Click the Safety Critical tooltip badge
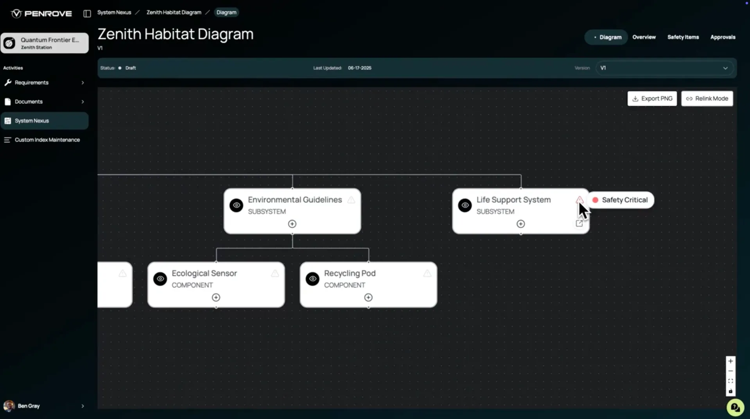The width and height of the screenshot is (750, 419). click(x=621, y=200)
